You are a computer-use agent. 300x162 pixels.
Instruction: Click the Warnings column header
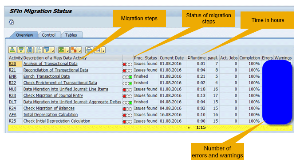pos(283,58)
